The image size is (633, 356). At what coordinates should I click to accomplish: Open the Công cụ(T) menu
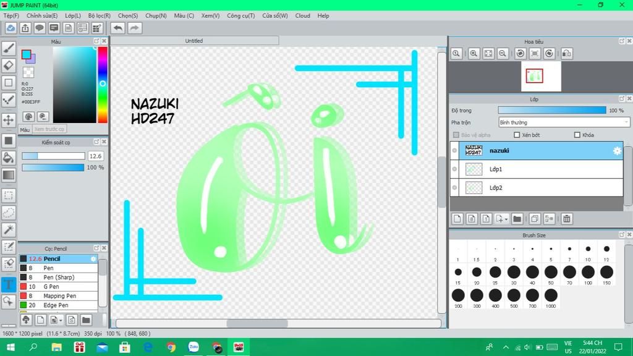[241, 15]
